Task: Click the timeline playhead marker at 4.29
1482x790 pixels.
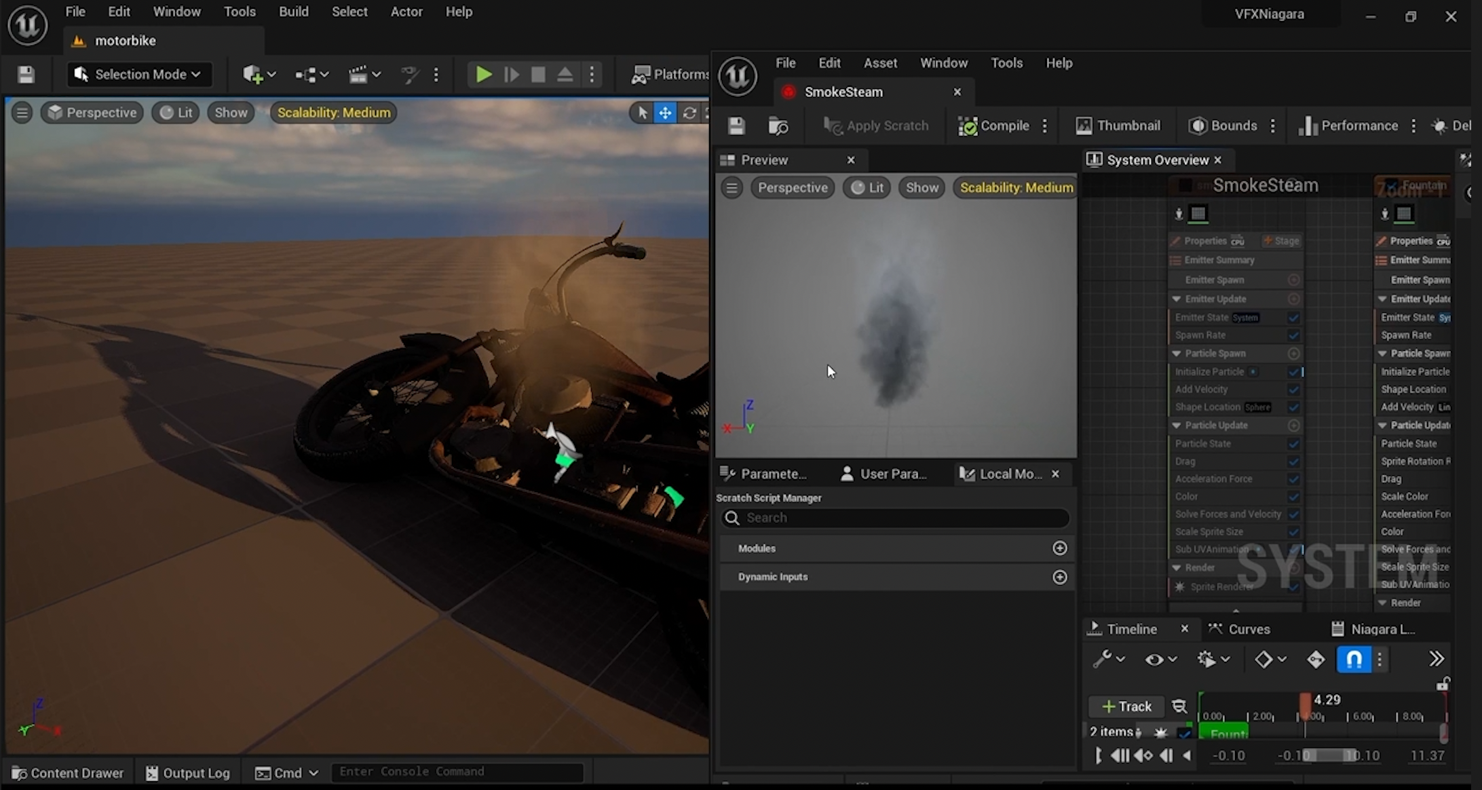Action: [1305, 704]
